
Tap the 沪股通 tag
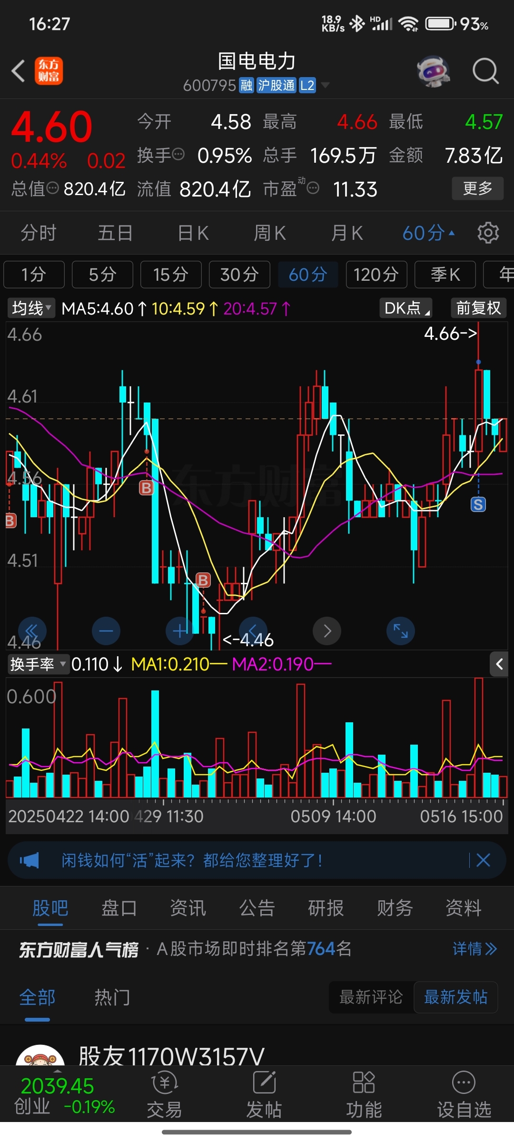pyautogui.click(x=277, y=86)
